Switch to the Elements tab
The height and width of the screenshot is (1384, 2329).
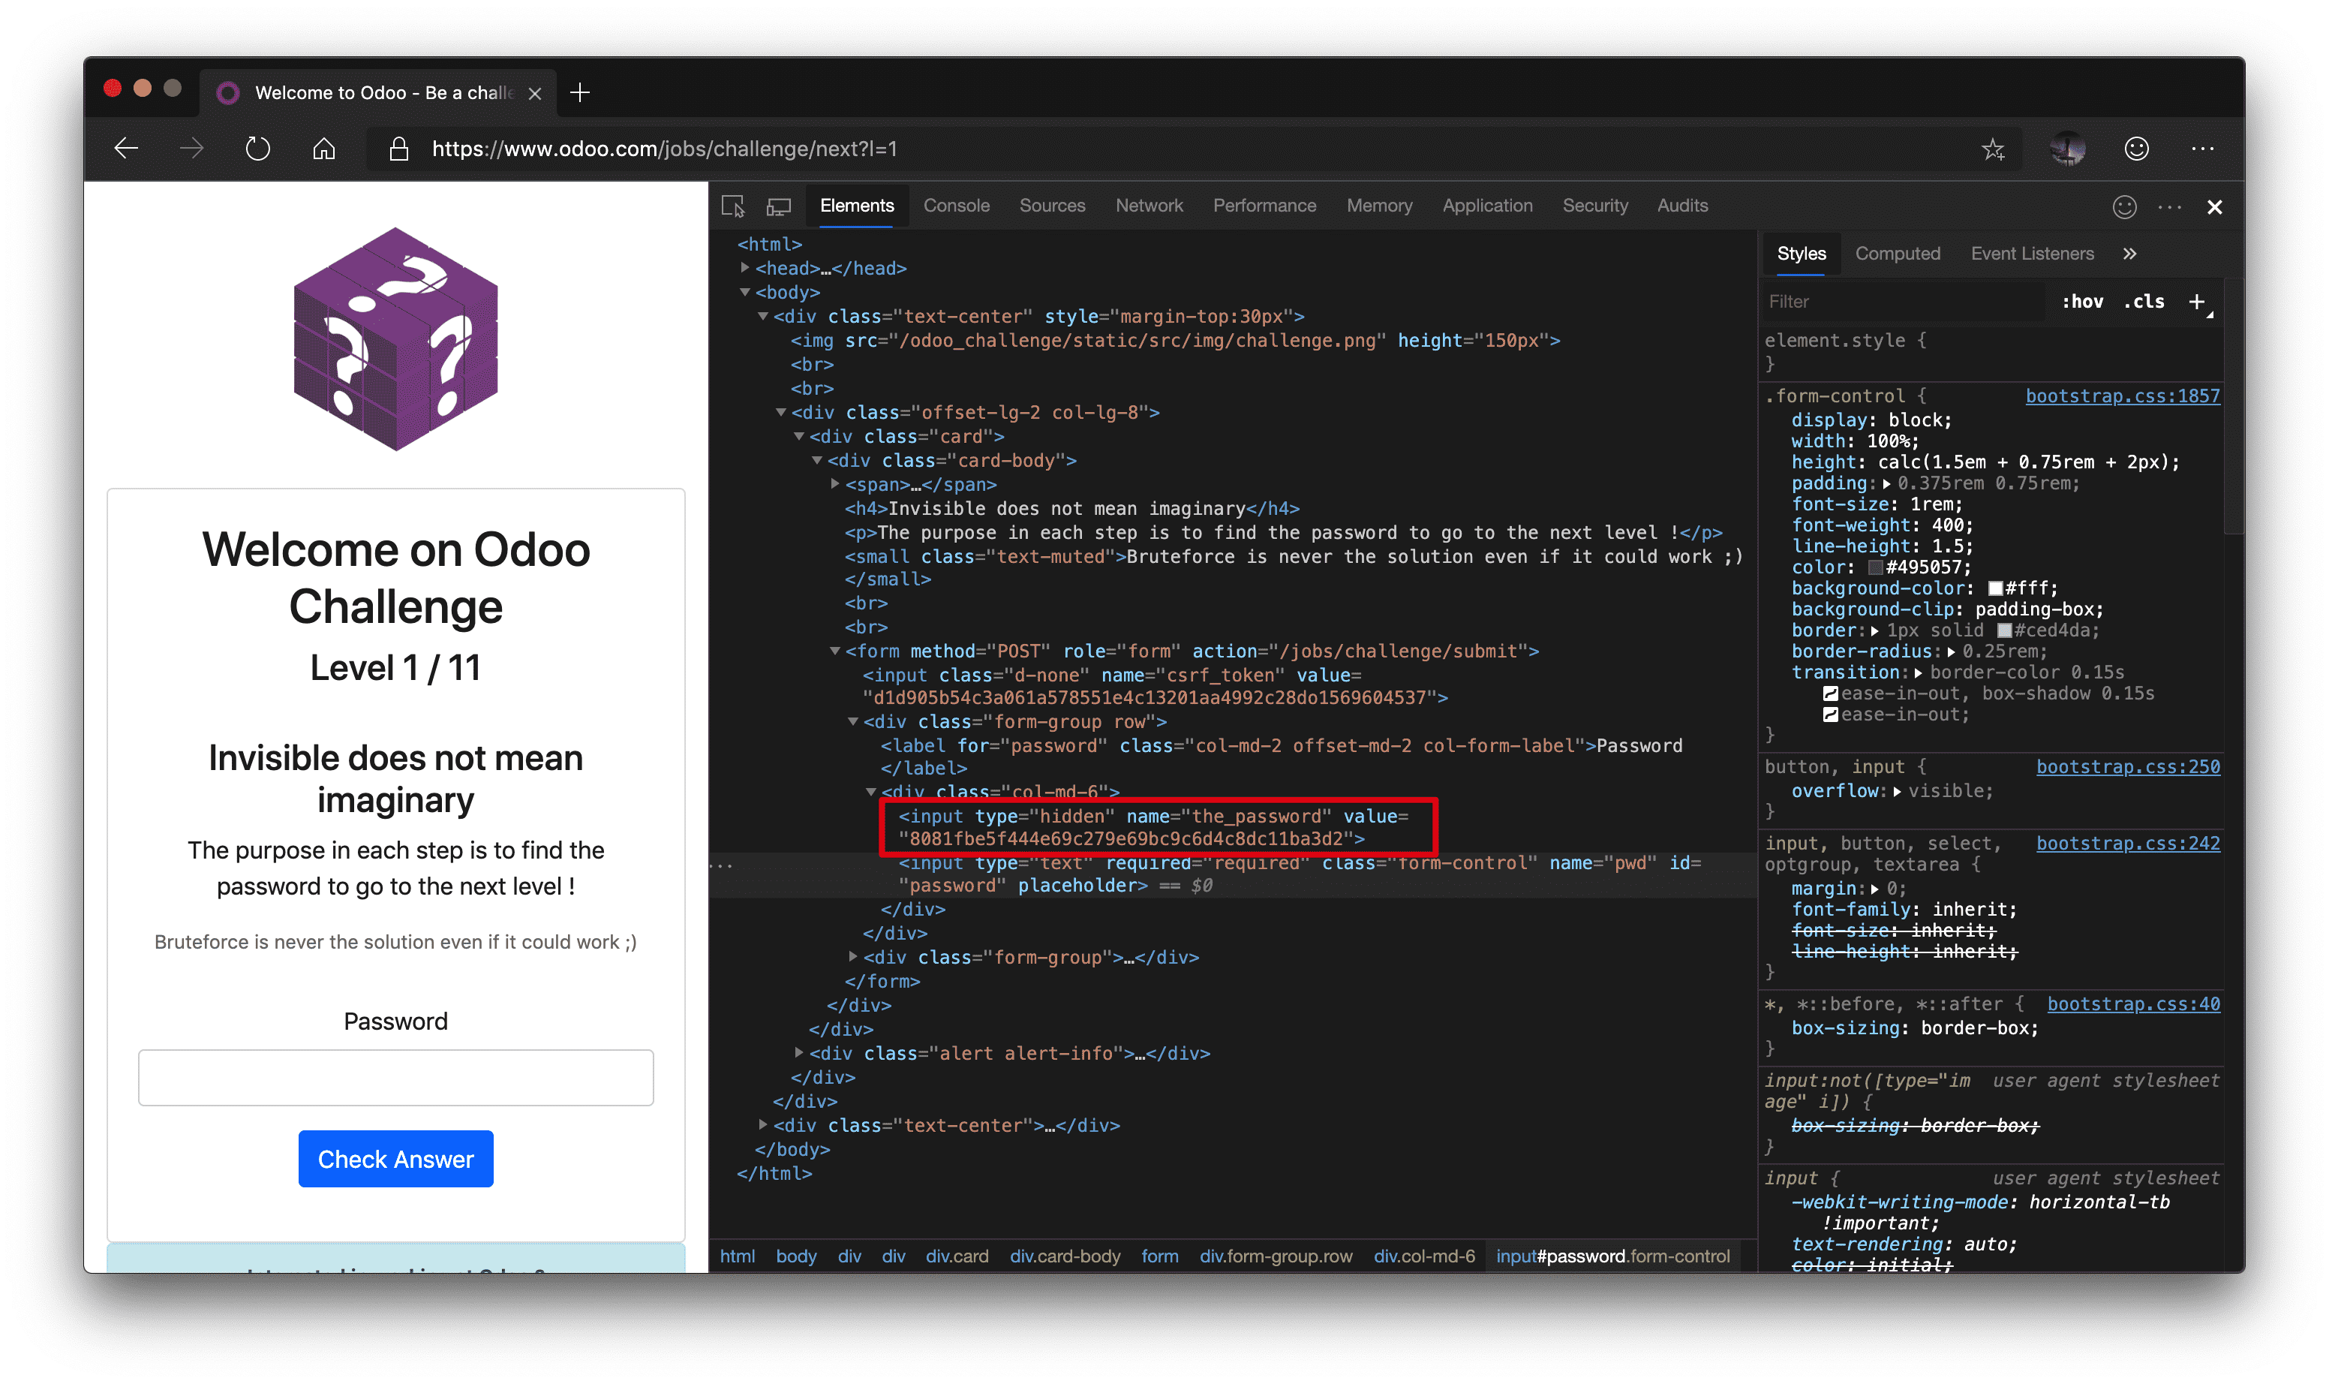(857, 206)
